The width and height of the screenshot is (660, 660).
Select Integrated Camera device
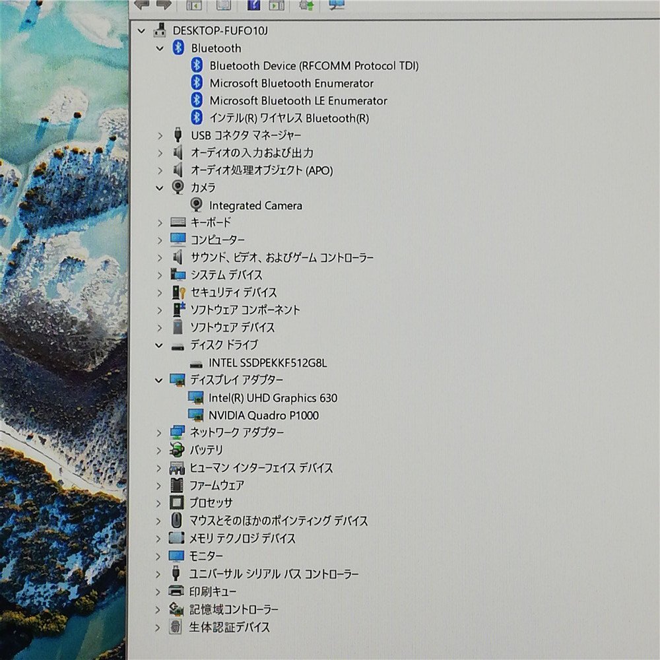[255, 205]
